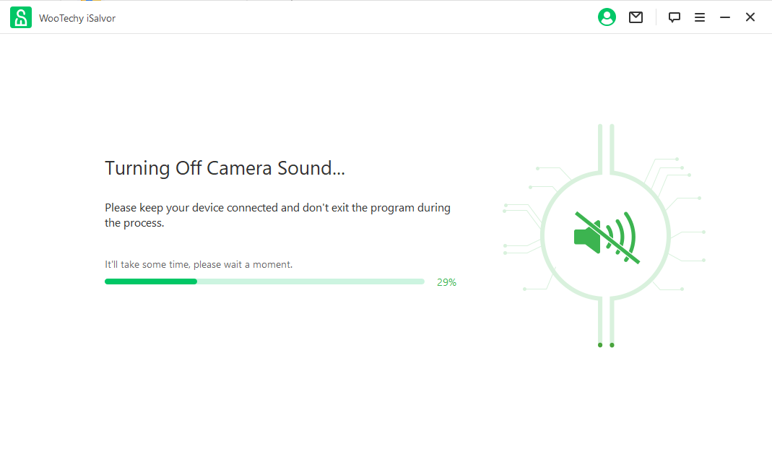
Task: Click the WooTechy iSalvor green logo
Action: point(20,17)
